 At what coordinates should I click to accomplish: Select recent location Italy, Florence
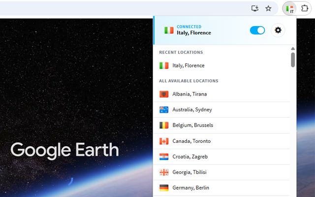(x=221, y=66)
